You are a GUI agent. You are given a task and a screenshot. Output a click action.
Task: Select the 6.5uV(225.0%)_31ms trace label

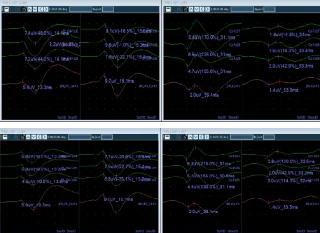[x=210, y=55]
